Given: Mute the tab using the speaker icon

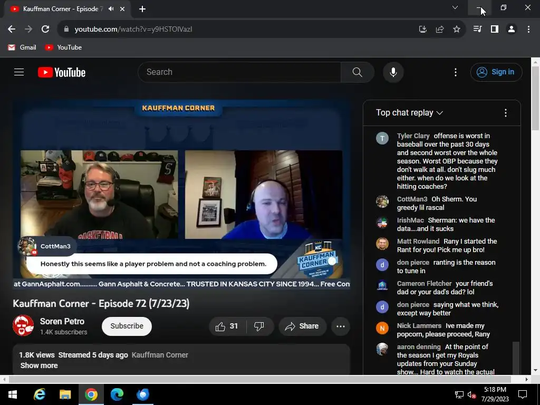Looking at the screenshot, I should [x=111, y=9].
